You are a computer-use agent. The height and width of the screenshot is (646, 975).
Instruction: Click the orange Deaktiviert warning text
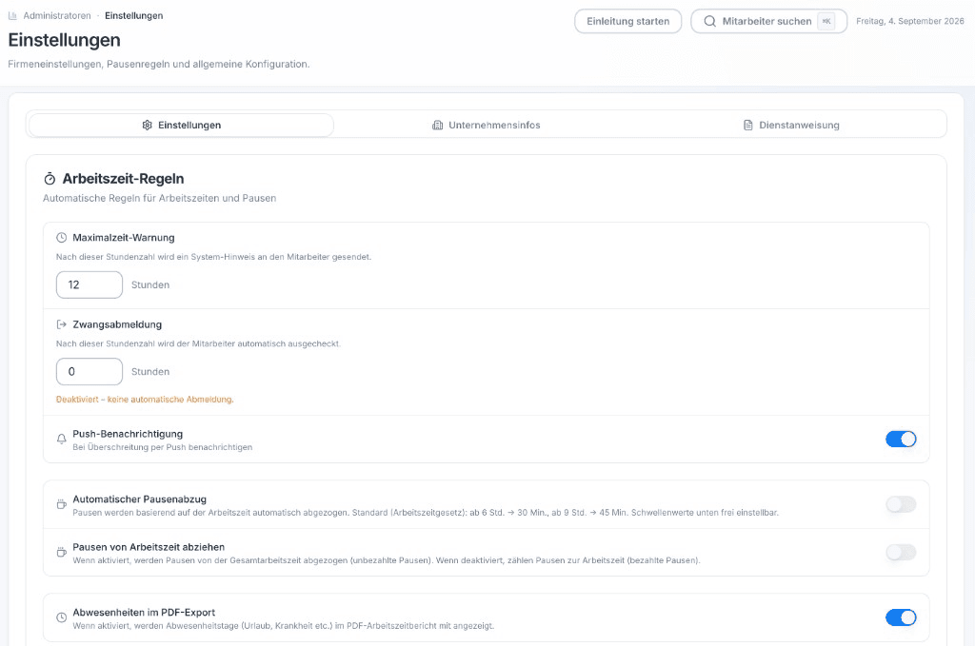145,400
